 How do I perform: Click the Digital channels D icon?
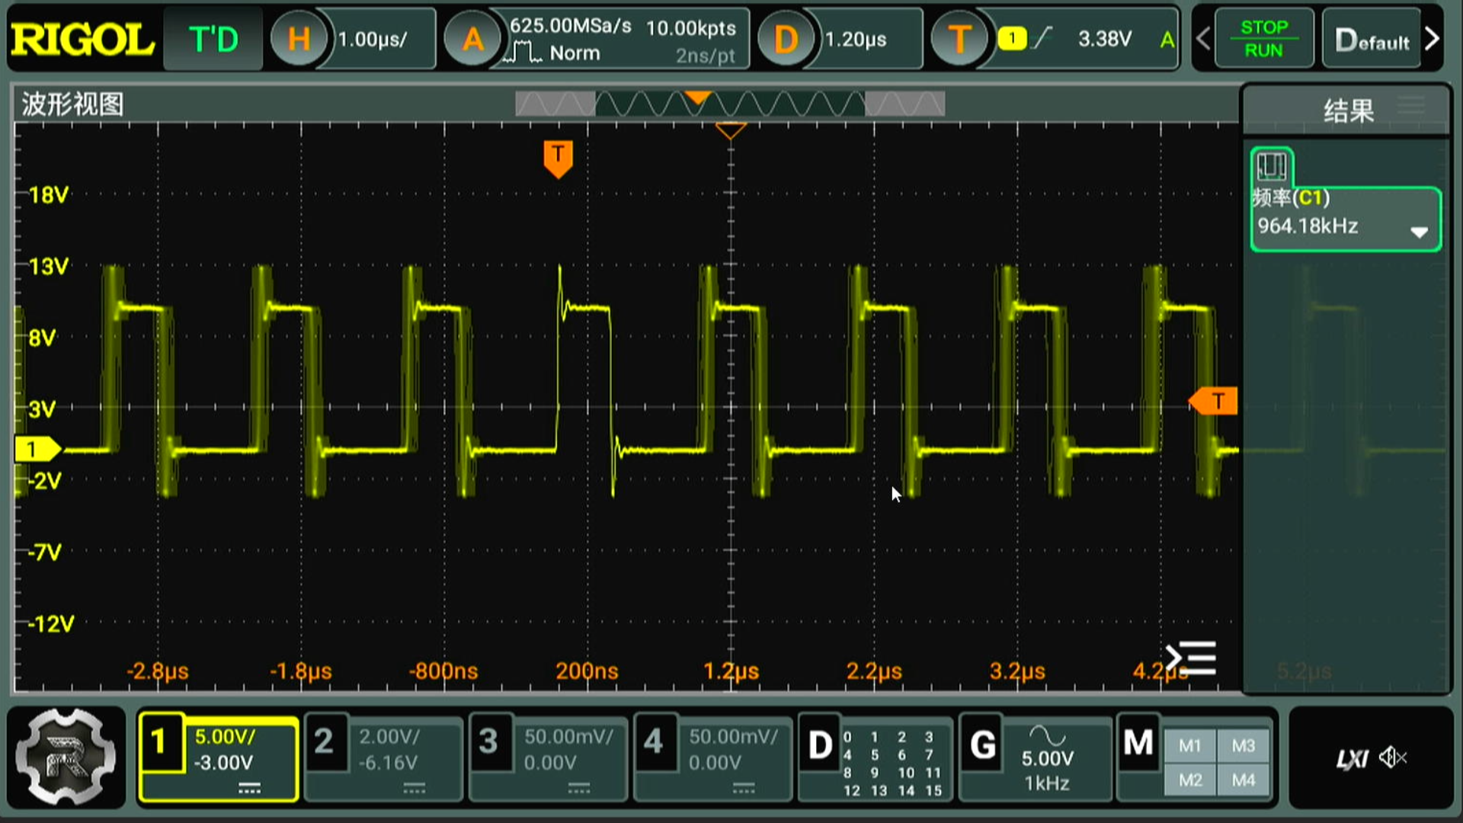[820, 745]
